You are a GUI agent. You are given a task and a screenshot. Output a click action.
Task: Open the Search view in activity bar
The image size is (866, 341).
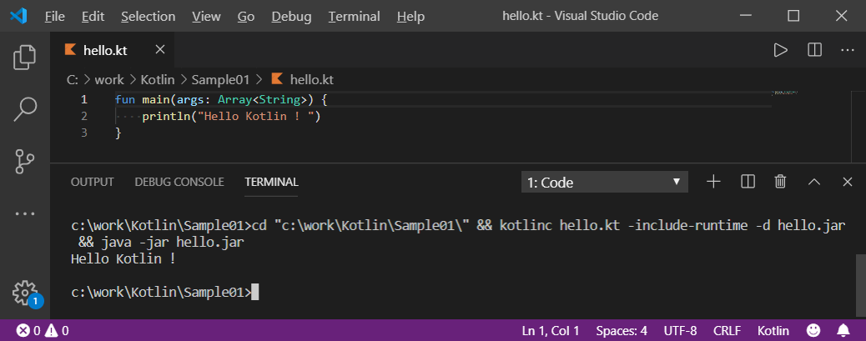[x=25, y=109]
